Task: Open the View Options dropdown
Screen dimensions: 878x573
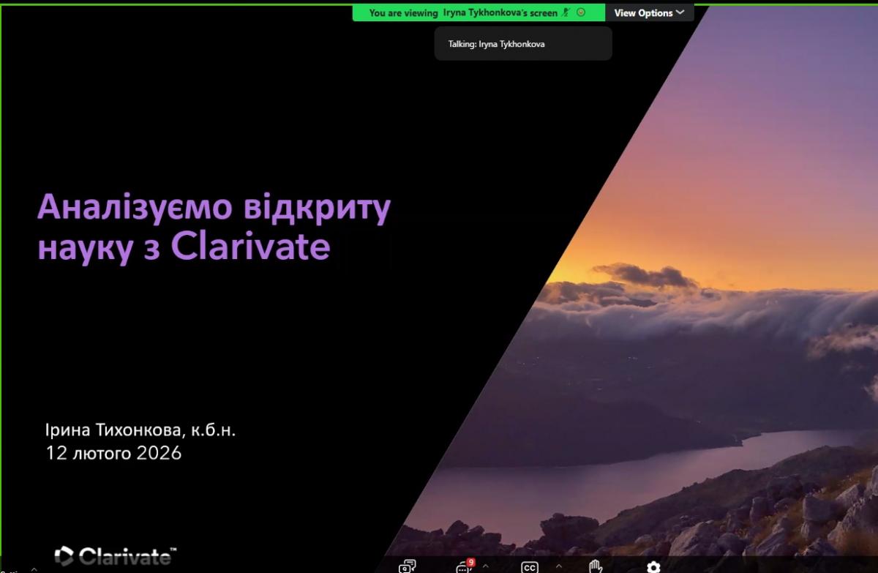Action: (649, 12)
